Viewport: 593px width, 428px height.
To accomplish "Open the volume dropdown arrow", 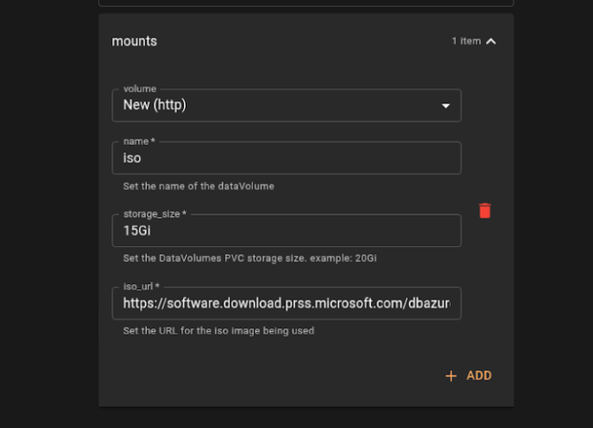I will [x=445, y=106].
